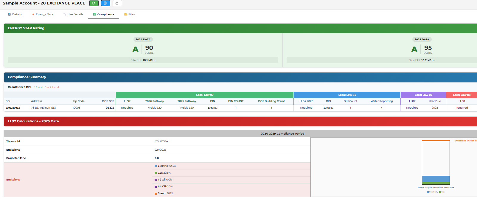Screen dimensions: 477x199
Task: Click the Local Law 87 column group header
Action: 423,95
